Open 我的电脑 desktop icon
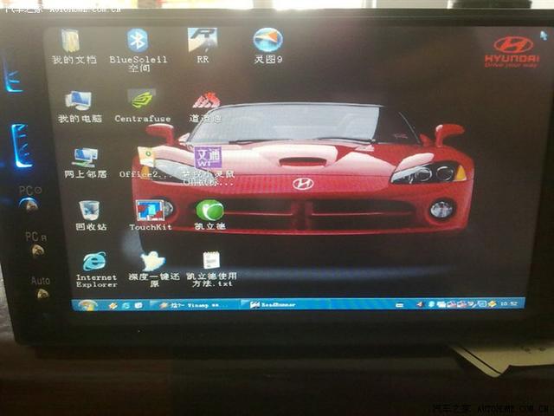 click(x=79, y=101)
